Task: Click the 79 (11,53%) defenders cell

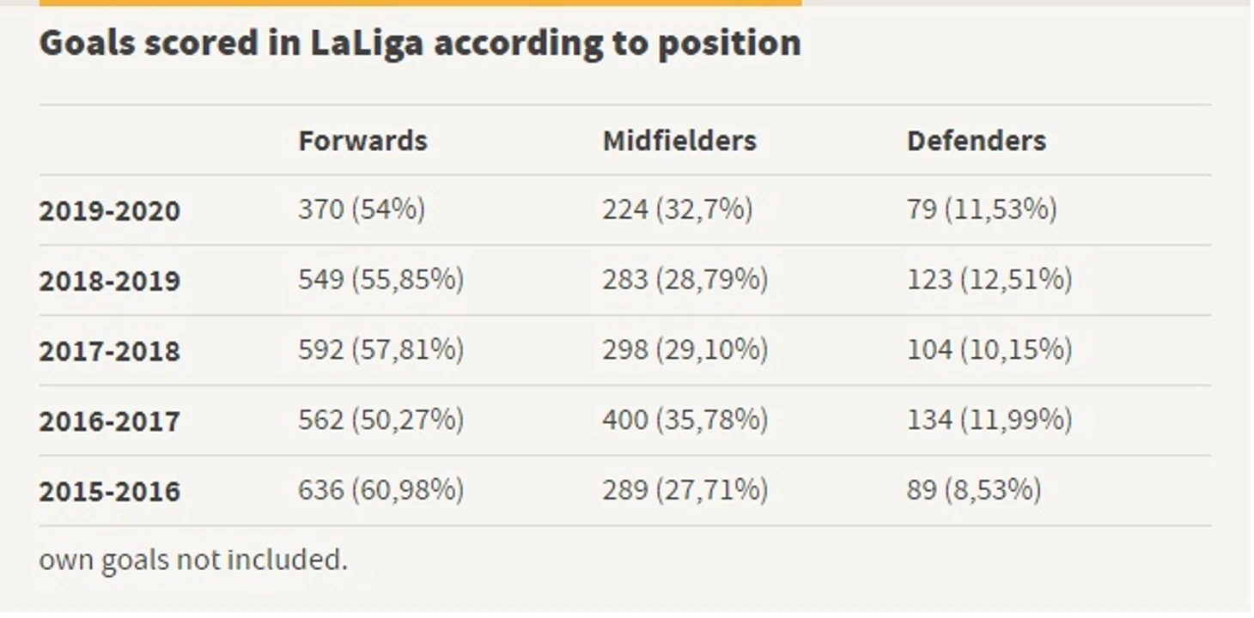Action: 982,209
